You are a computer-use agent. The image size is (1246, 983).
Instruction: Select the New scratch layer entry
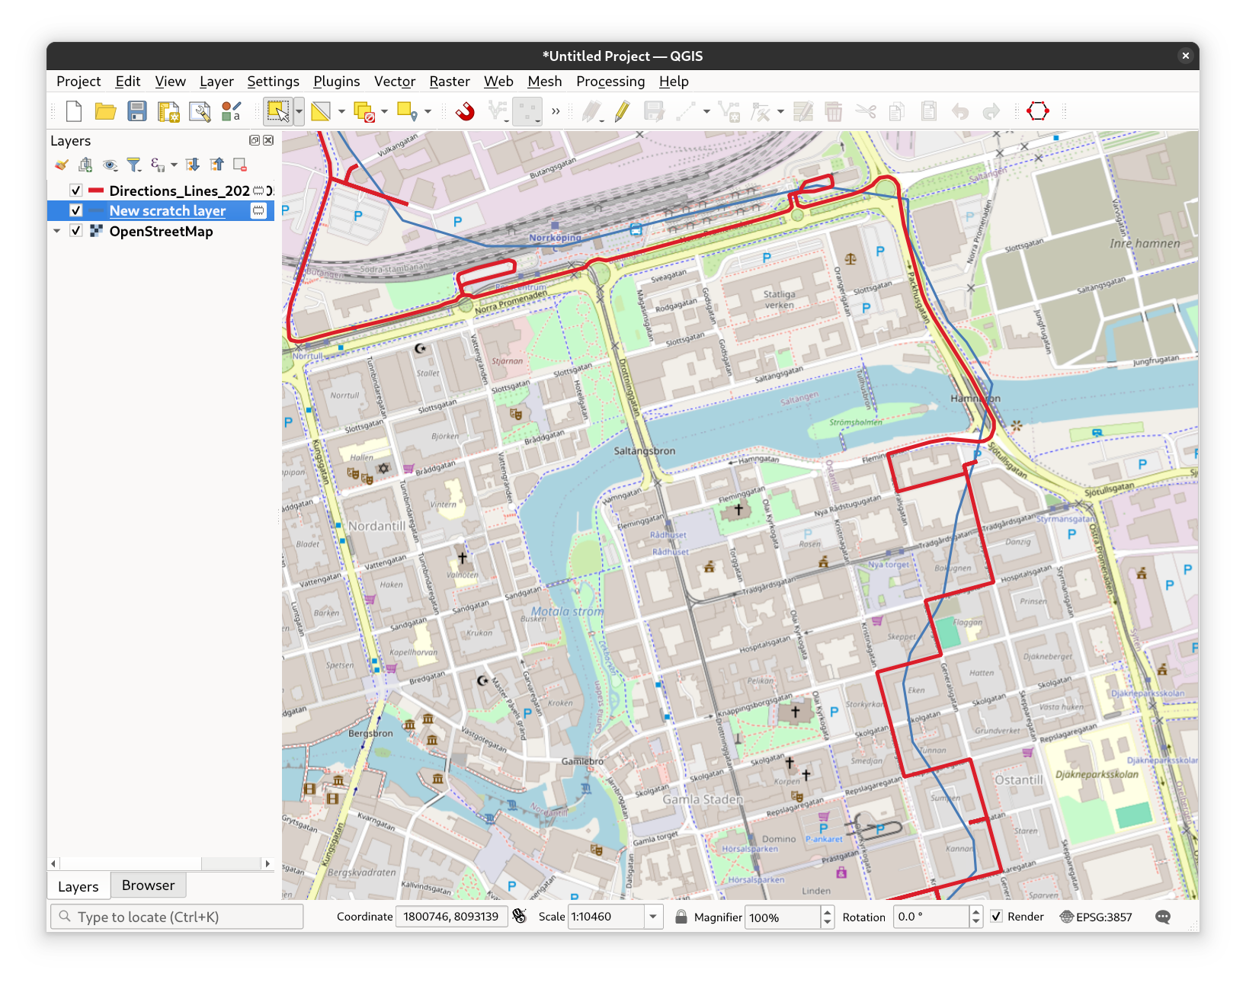pyautogui.click(x=168, y=211)
